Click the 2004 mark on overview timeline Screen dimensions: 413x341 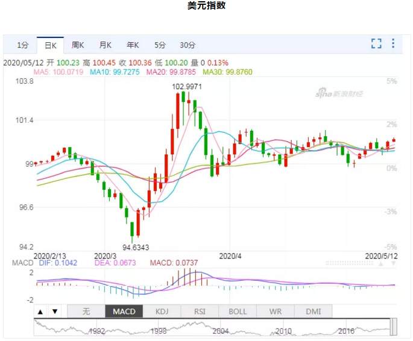221,331
